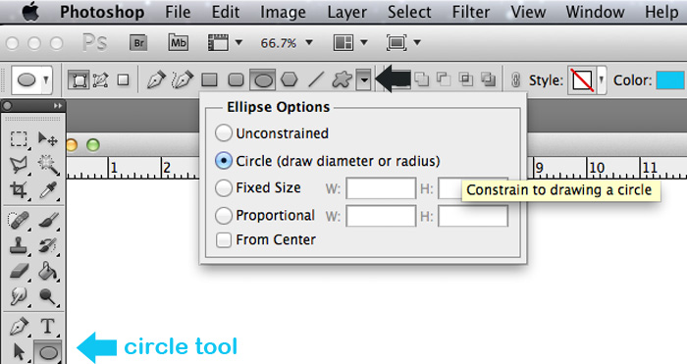Open the Filter menu

point(470,12)
